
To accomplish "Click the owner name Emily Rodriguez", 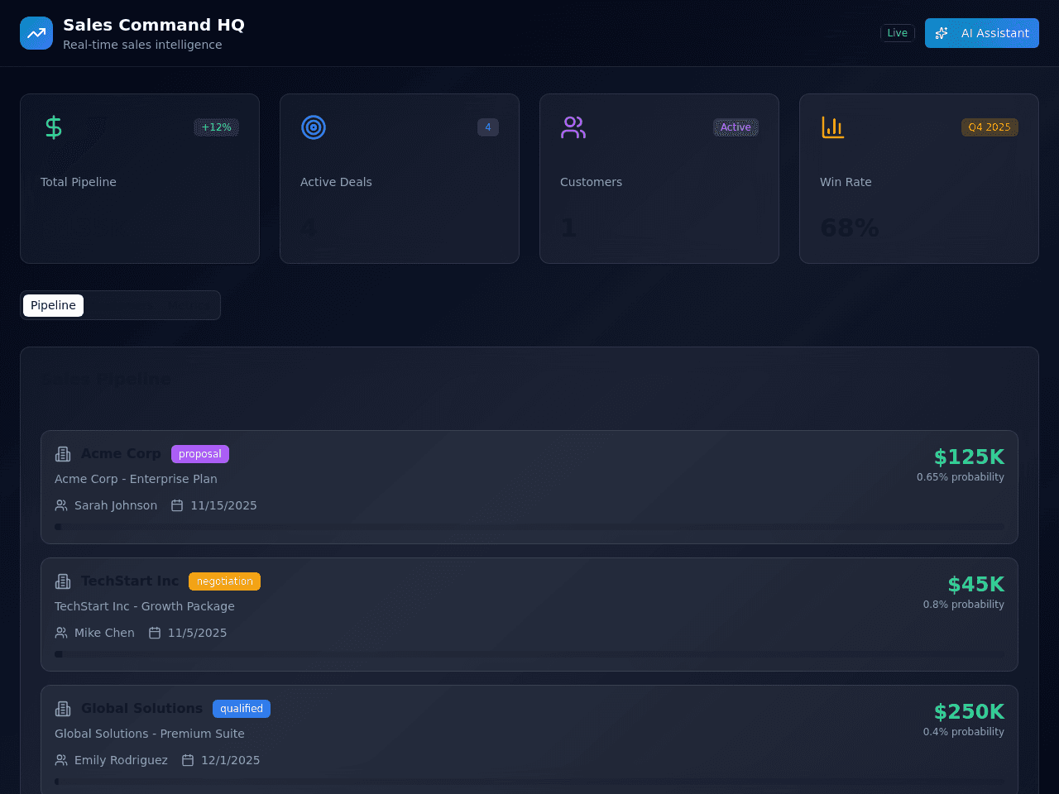I will (121, 760).
